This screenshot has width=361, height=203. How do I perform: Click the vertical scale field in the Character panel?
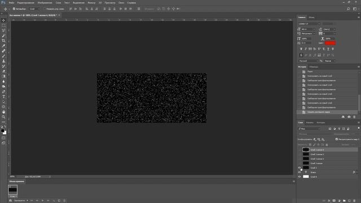pyautogui.click(x=306, y=39)
